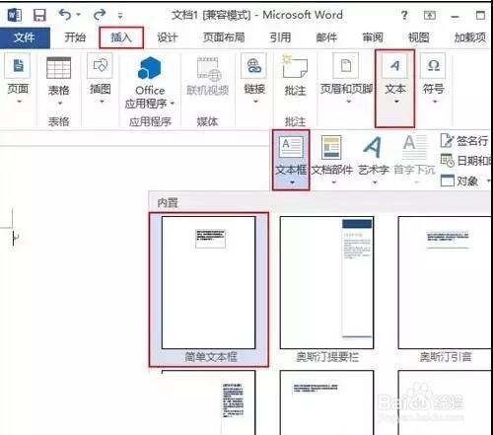The image size is (493, 435).
Task: Insert a 签名行 signature line
Action: point(464,141)
